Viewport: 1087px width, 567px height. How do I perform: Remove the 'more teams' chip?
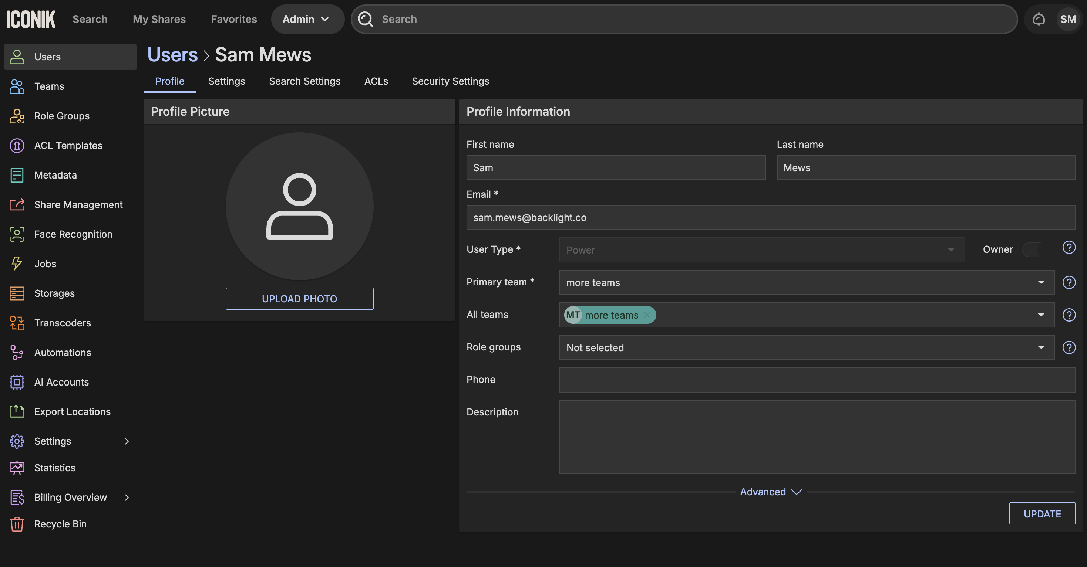(x=646, y=315)
